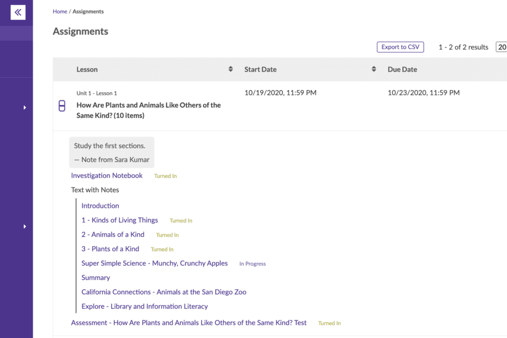The height and width of the screenshot is (338, 507).
Task: Expand the lower sidebar arrow menu
Action: 25,226
